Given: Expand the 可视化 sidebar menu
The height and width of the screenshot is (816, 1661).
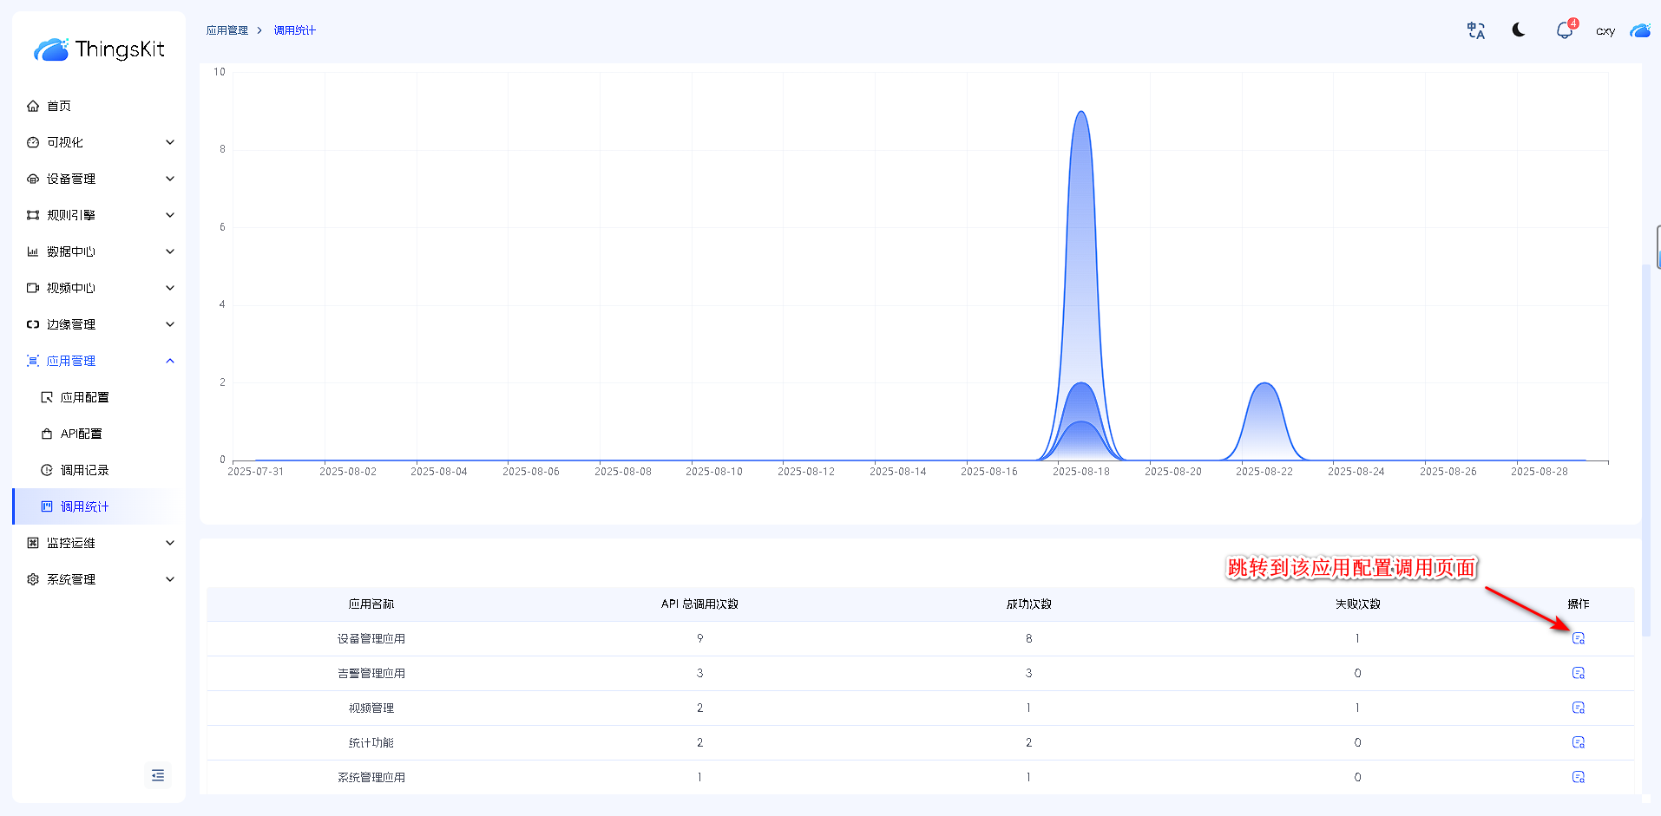Looking at the screenshot, I should point(100,142).
